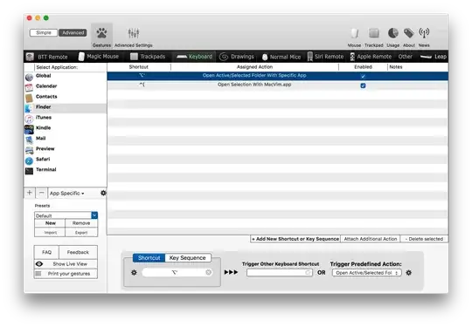The image size is (472, 327).
Task: Open gear settings beside App Specific
Action: (x=103, y=193)
